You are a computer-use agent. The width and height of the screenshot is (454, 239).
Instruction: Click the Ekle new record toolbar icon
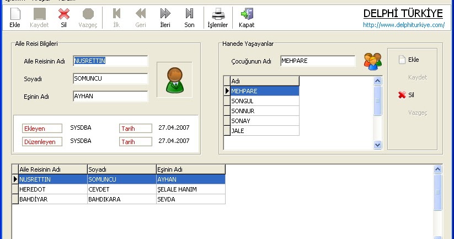point(15,14)
